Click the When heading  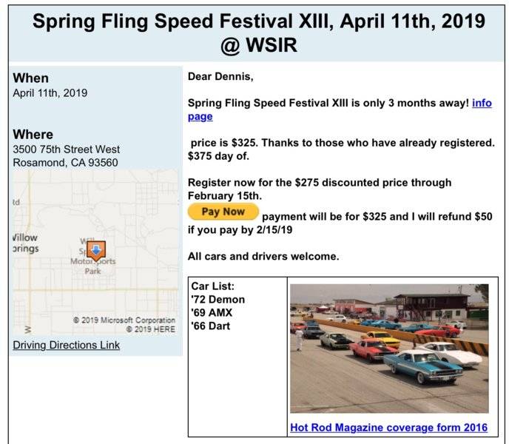(31, 78)
